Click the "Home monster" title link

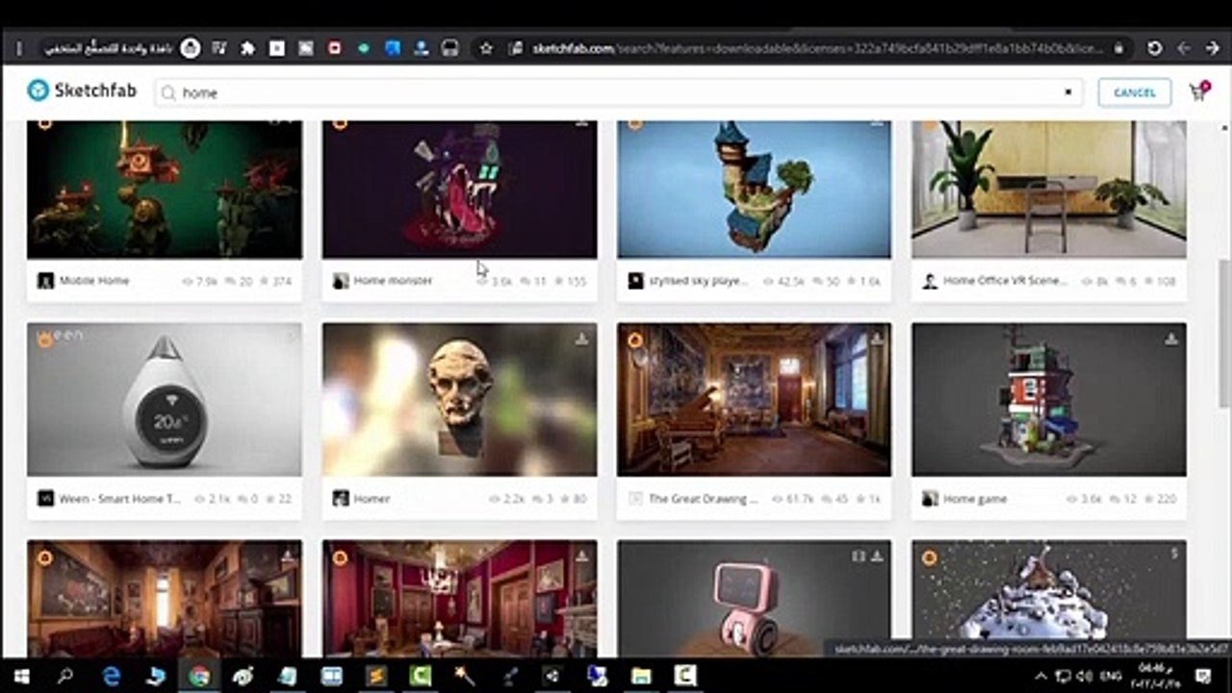coord(393,281)
